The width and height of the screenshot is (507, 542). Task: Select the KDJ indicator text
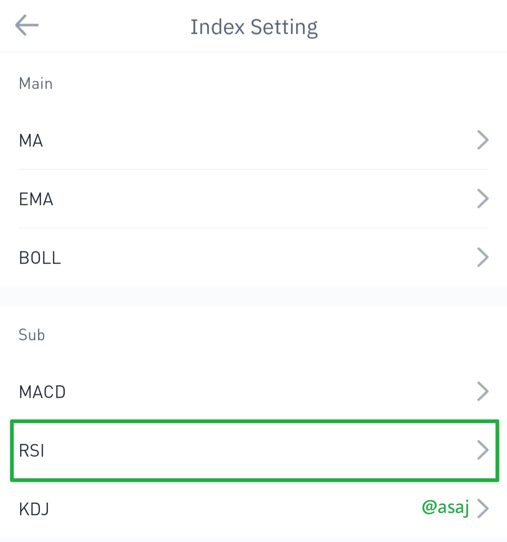(x=34, y=509)
